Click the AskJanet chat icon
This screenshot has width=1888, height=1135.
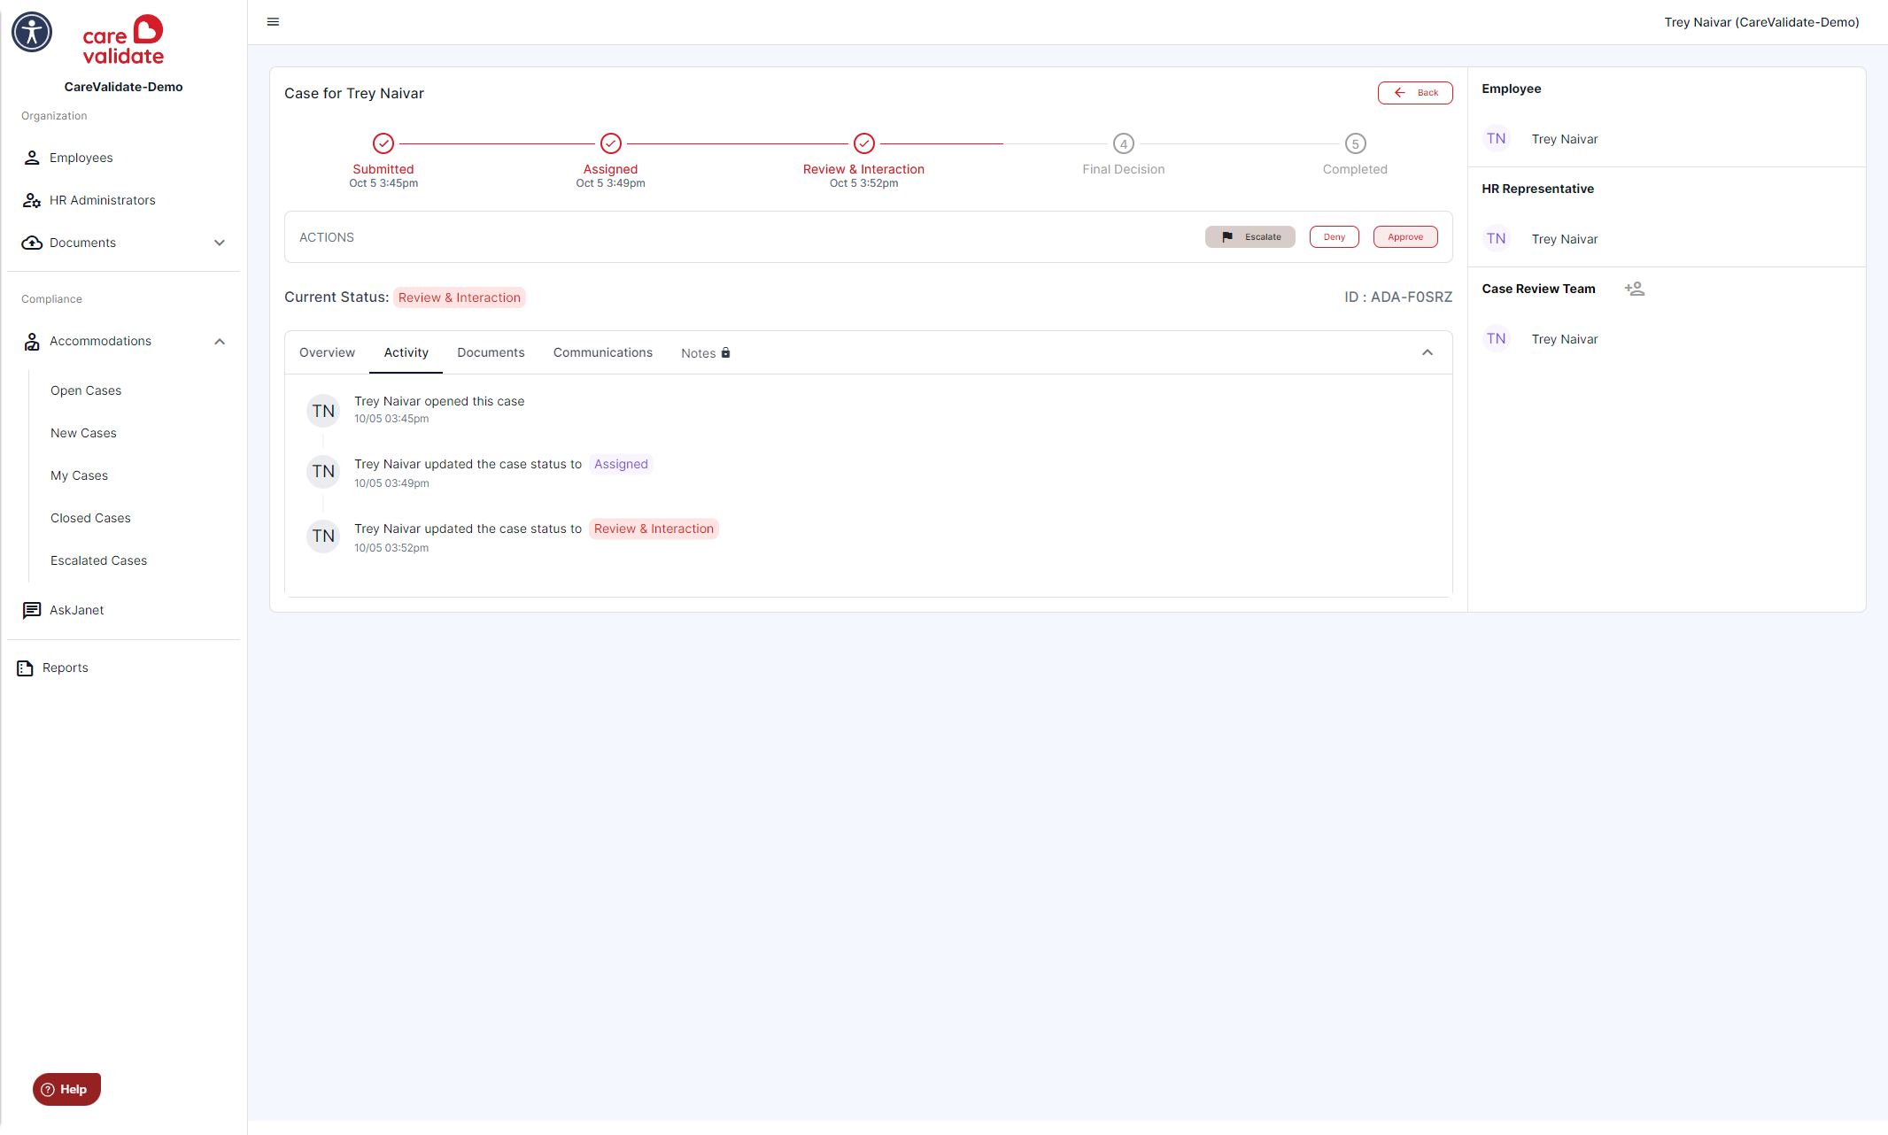click(32, 610)
